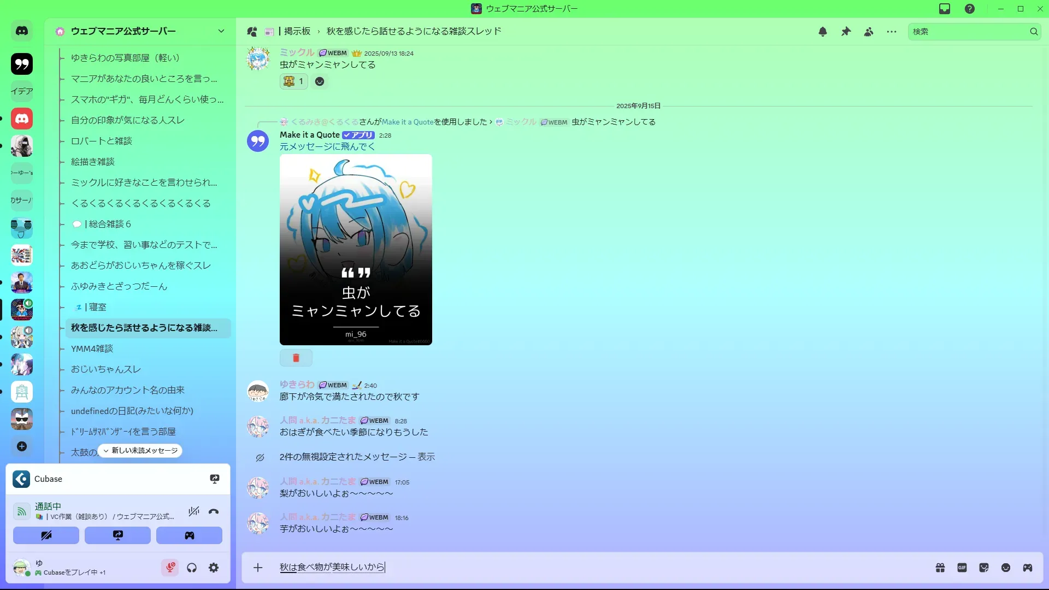Toggle the camera on
The width and height of the screenshot is (1049, 590).
(x=46, y=535)
